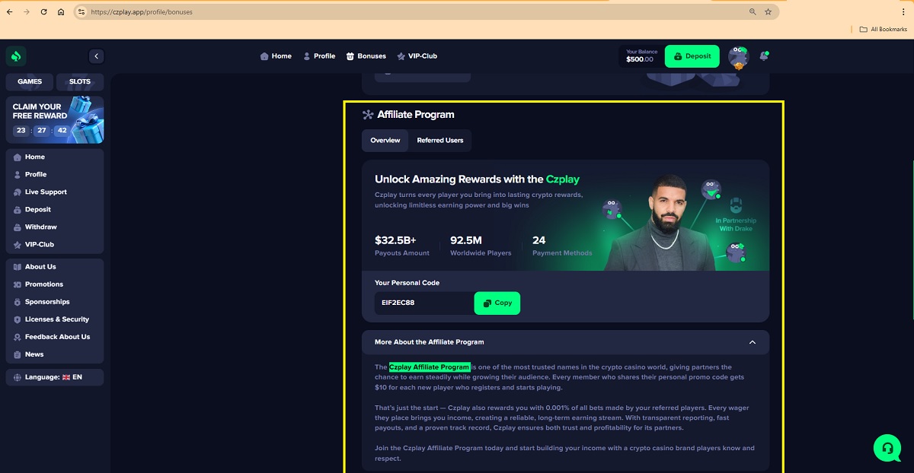Viewport: 914px width, 473px height.
Task: Select the SLOTS button in the sidebar
Action: click(x=79, y=81)
